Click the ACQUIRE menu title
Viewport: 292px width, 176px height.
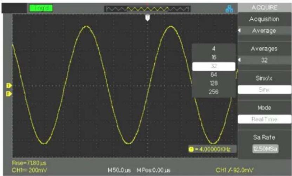264,7
